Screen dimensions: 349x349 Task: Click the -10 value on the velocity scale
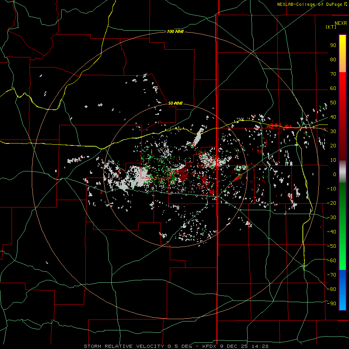click(332, 189)
